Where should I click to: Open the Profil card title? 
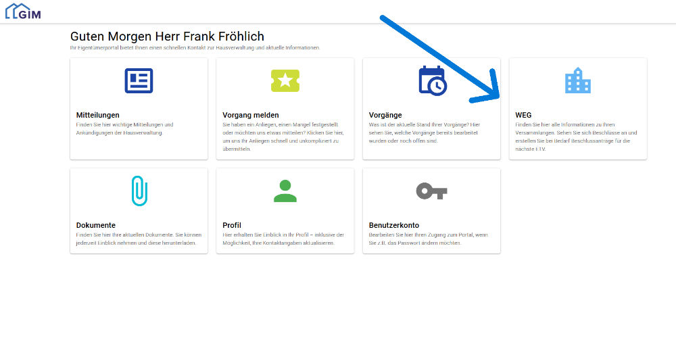231,226
